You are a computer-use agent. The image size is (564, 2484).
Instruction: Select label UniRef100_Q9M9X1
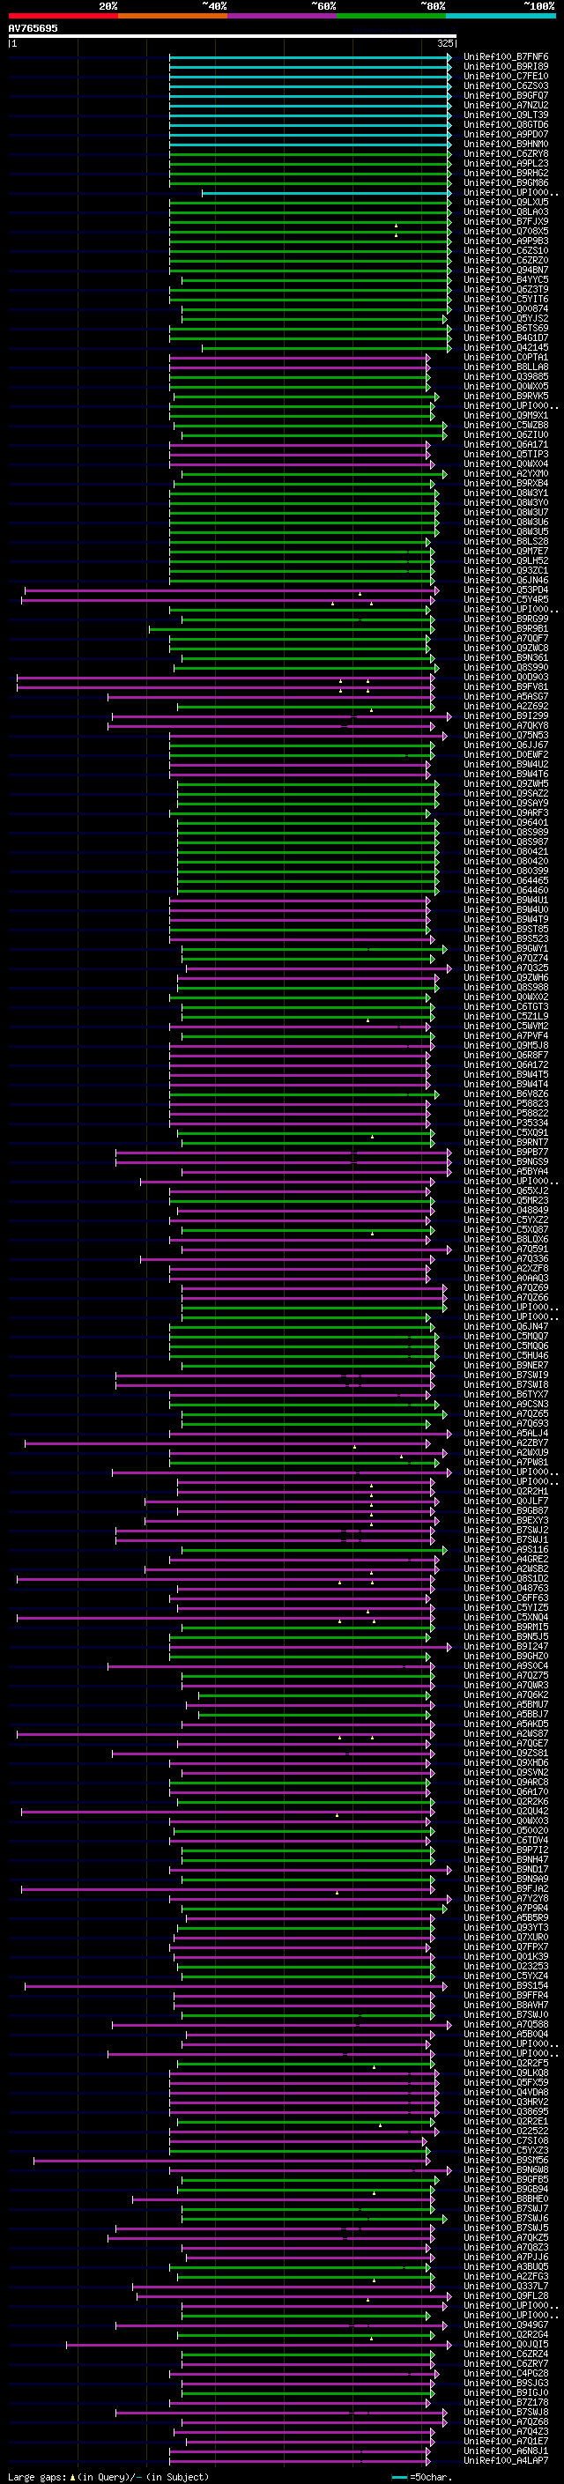506,415
